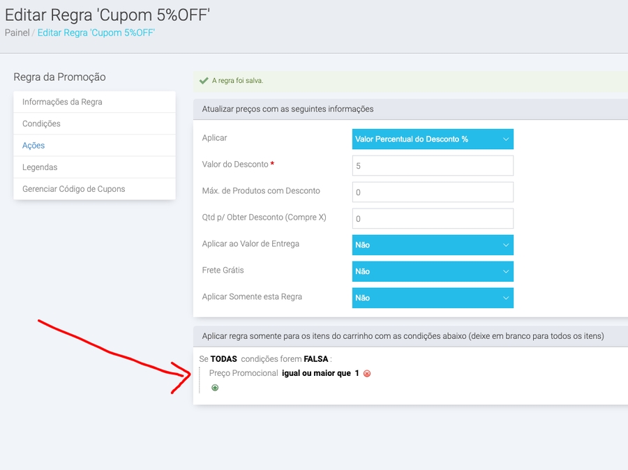Change the TODAS aggregator in condition
Screen dimensions: 628x470
click(224, 358)
